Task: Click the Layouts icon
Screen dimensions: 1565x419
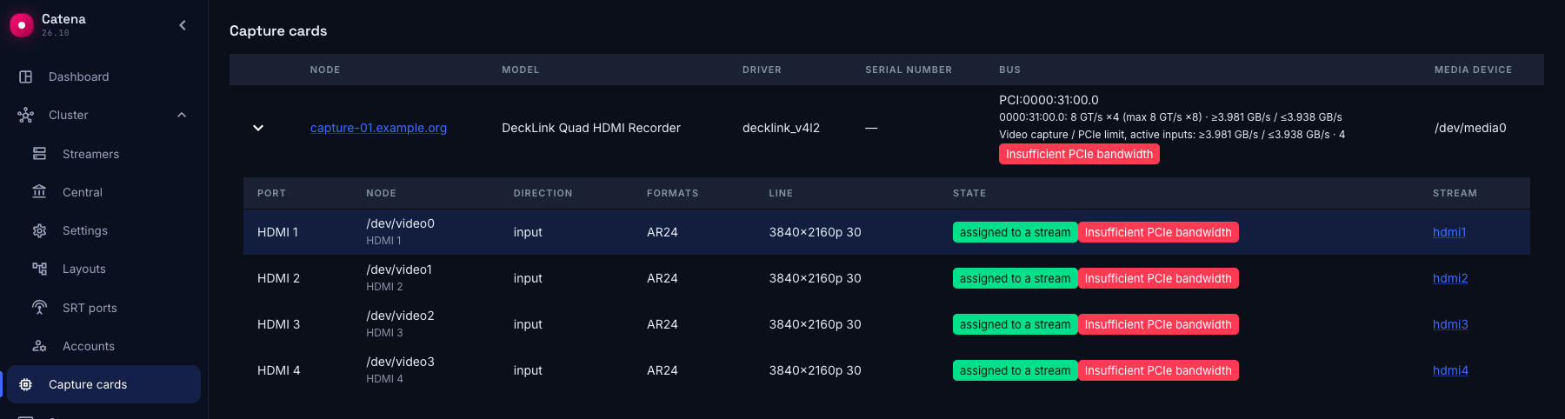Action: (39, 269)
